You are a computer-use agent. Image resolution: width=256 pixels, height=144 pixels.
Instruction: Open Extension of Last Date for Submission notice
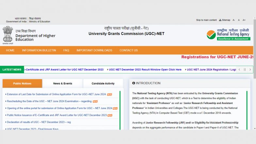pos(56,94)
